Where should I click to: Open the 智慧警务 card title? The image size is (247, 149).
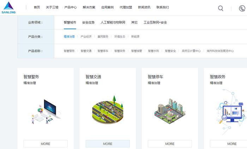[x=31, y=77]
